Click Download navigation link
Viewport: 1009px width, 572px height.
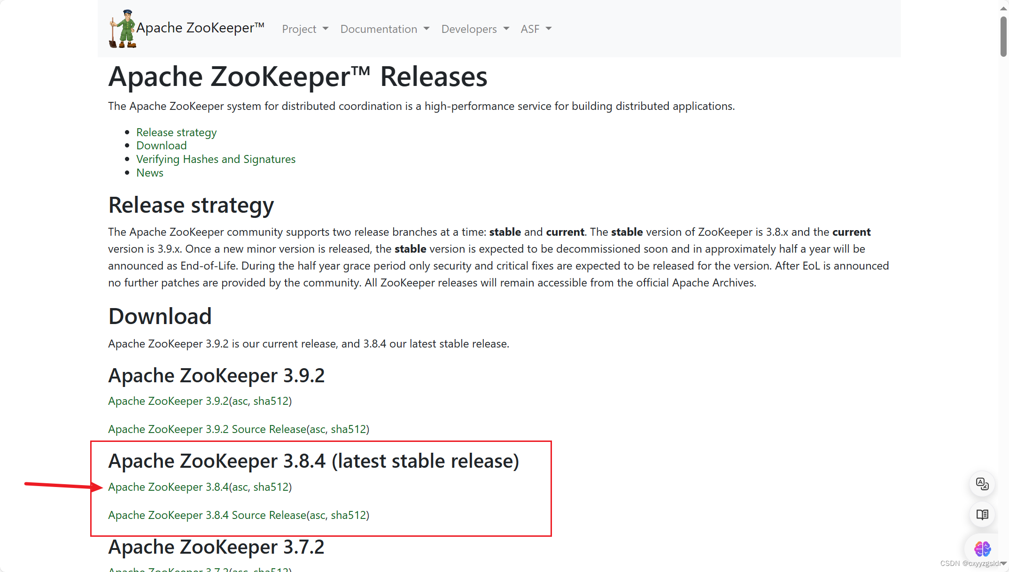[x=161, y=146]
